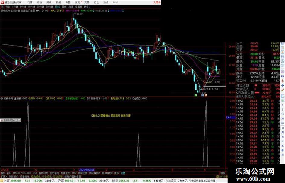Open the 指标 tab at bottom
This screenshot has height=183, width=285.
click(x=3, y=173)
